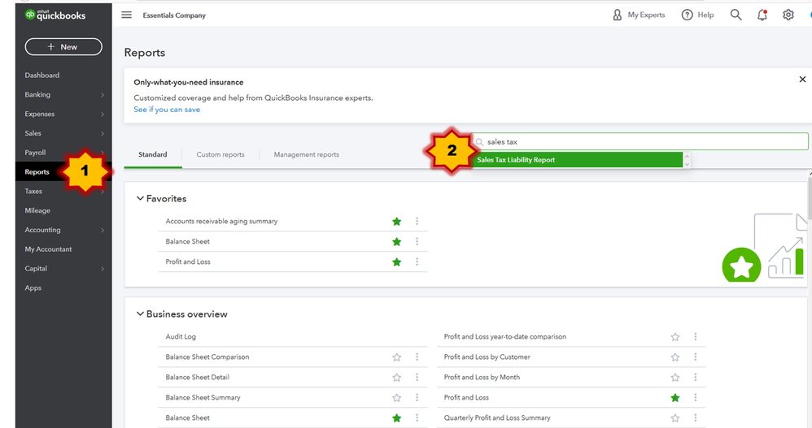Viewport: 812px width, 428px height.
Task: Favorite Balance Sheet Detail with star
Action: coord(397,378)
